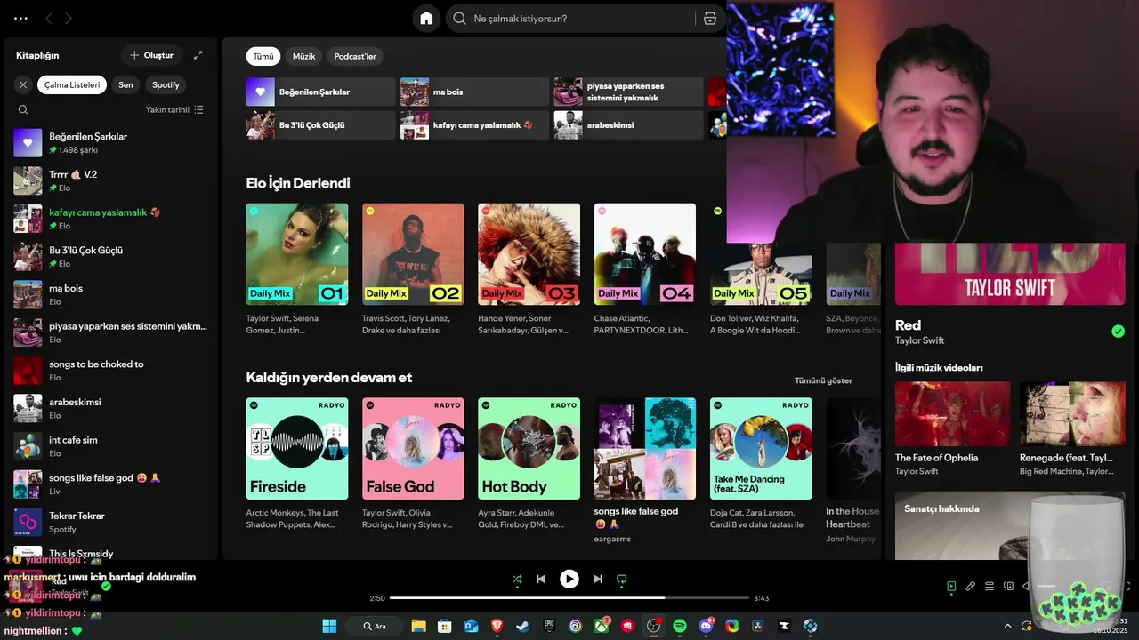
Task: Open Discord from the taskbar
Action: (707, 626)
